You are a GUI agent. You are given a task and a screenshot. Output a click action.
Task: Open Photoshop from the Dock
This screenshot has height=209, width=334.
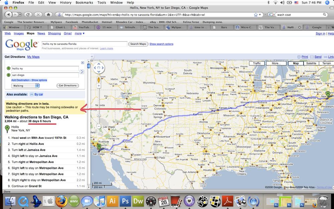(126, 201)
